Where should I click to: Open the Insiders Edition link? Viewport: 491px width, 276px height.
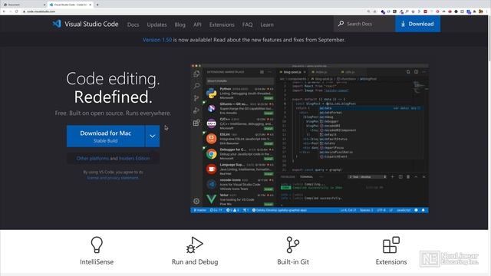(x=134, y=159)
